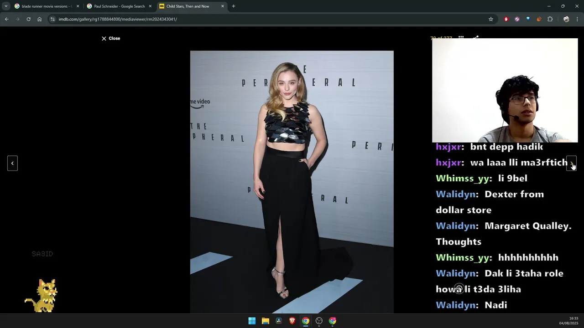Open the orange extension icon
Viewport: 584px width, 328px height.
point(539,19)
